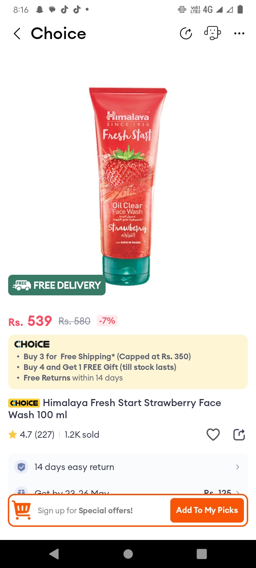Tap the -7% discount tag
Viewport: 256px width, 568px height.
click(107, 321)
